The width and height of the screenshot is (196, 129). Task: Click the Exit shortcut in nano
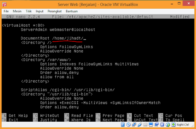click(10, 120)
